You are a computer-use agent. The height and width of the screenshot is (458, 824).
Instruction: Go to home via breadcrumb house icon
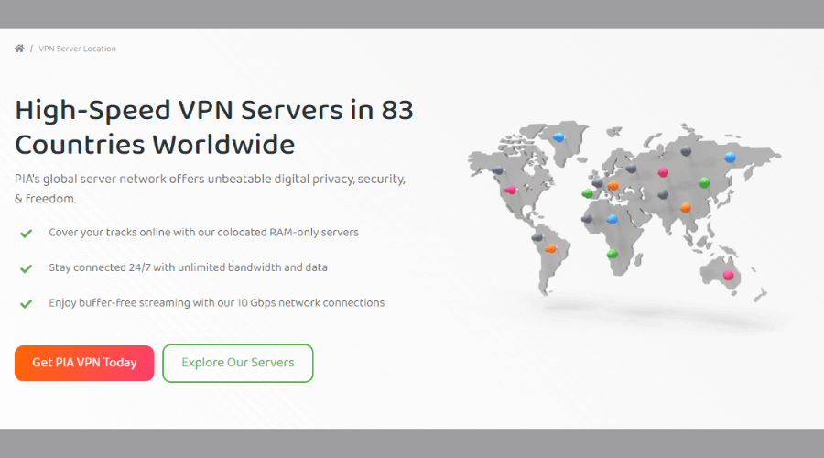pyautogui.click(x=19, y=49)
